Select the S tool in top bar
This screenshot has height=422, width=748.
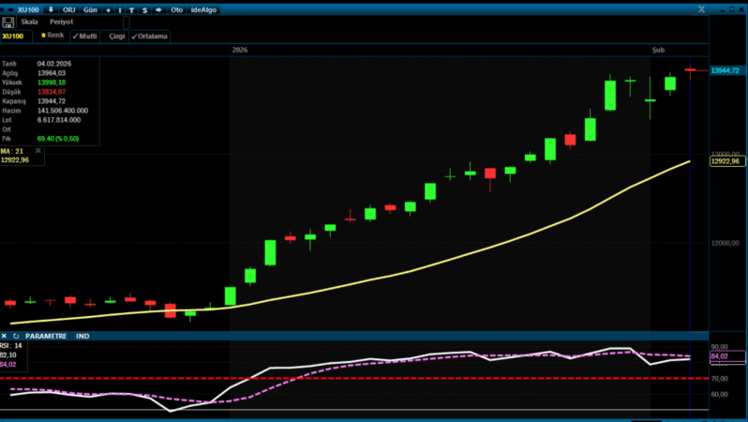point(144,10)
